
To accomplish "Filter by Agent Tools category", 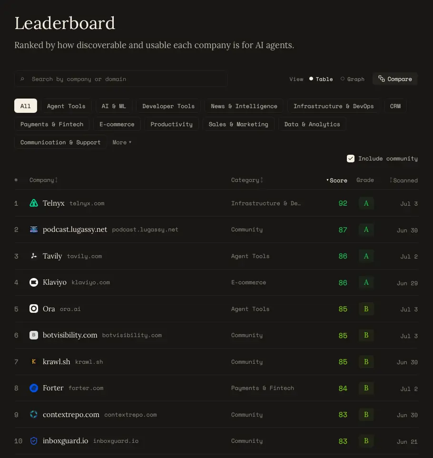I will 66,106.
